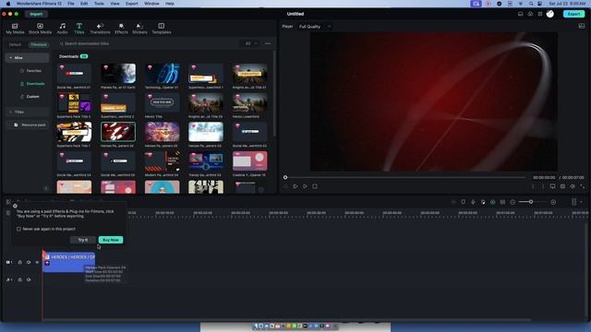Click the zoom in plus icon on timeline
Screen dimensions: 591x332
tap(553, 202)
